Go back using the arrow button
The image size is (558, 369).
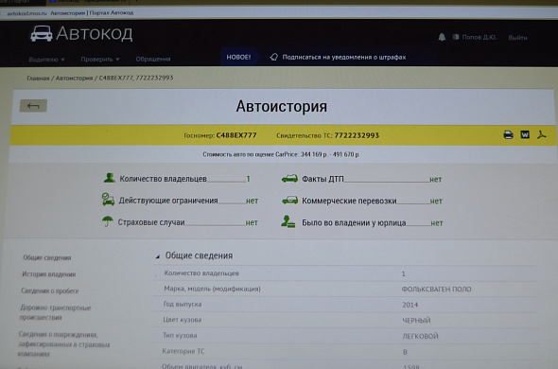pyautogui.click(x=33, y=106)
